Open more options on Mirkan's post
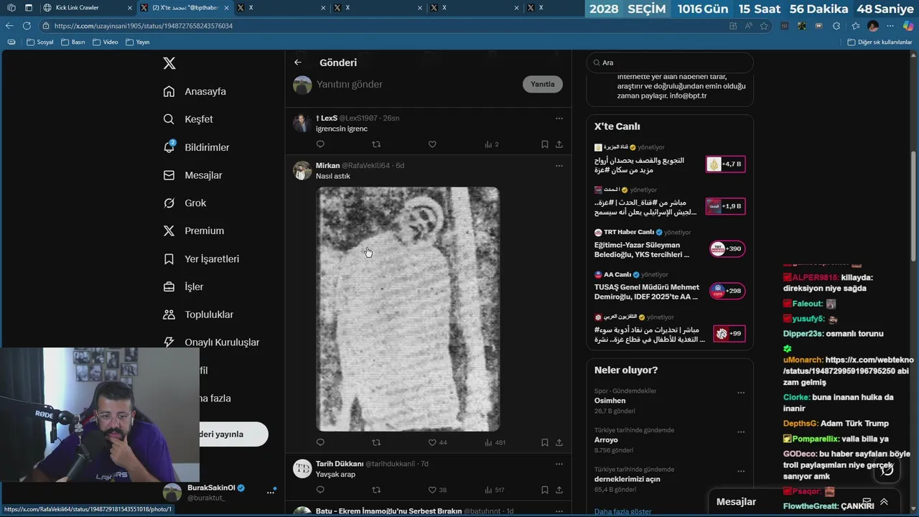 [x=559, y=165]
